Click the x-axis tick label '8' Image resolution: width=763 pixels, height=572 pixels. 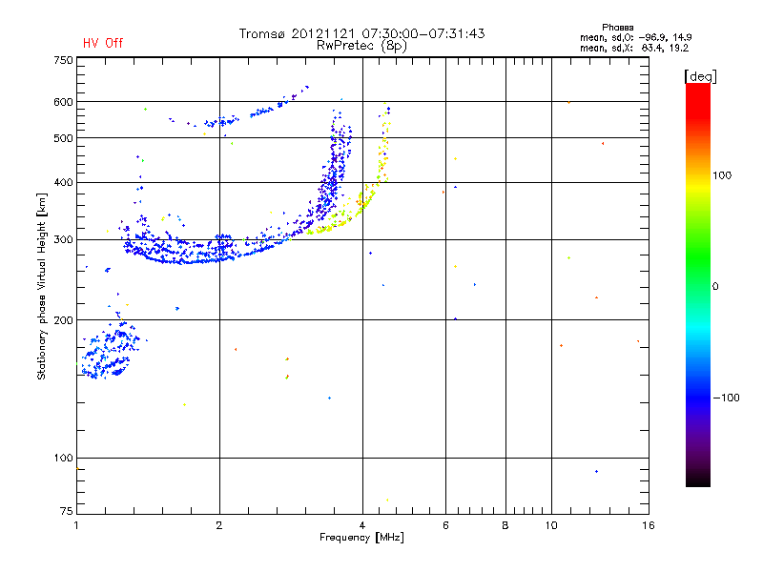click(x=505, y=525)
